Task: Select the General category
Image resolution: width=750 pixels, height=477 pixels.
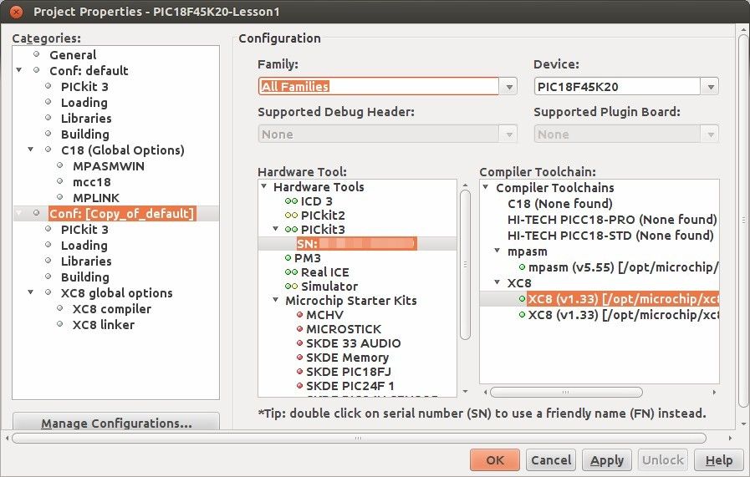Action: 73,55
